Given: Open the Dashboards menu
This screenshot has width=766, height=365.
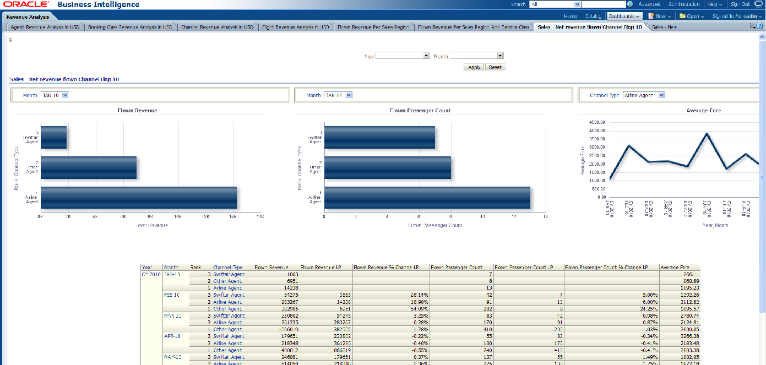Looking at the screenshot, I should pyautogui.click(x=624, y=17).
